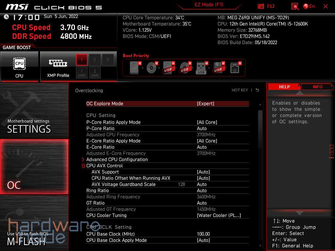
Task: Switch to the INFO tab
Action: coord(317,87)
